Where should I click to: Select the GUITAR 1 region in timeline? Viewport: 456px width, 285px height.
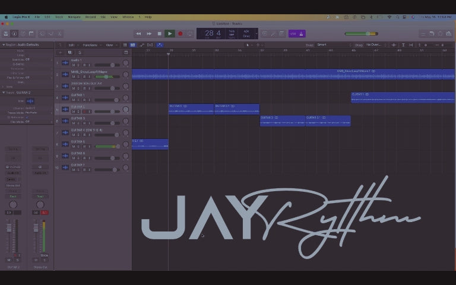pos(403,97)
